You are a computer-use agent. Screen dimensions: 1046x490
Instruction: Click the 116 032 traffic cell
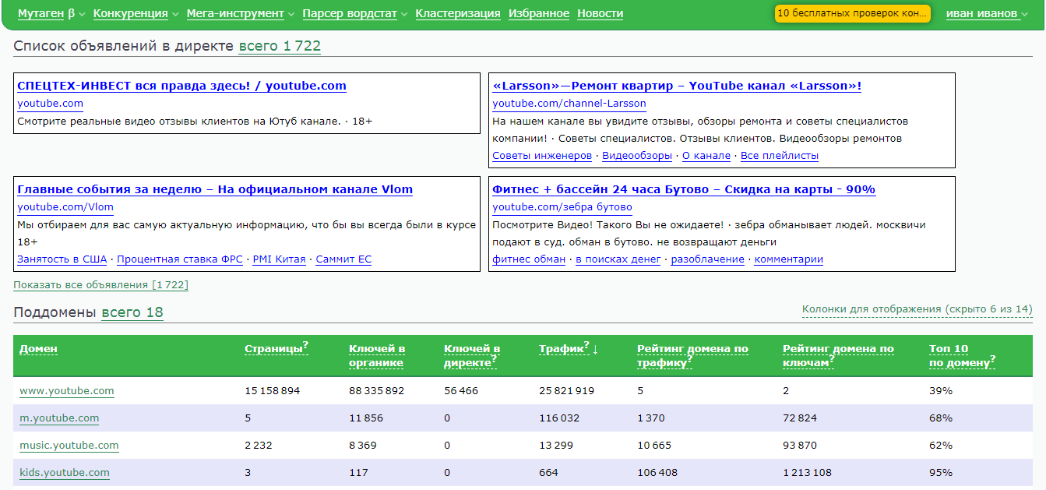point(559,418)
